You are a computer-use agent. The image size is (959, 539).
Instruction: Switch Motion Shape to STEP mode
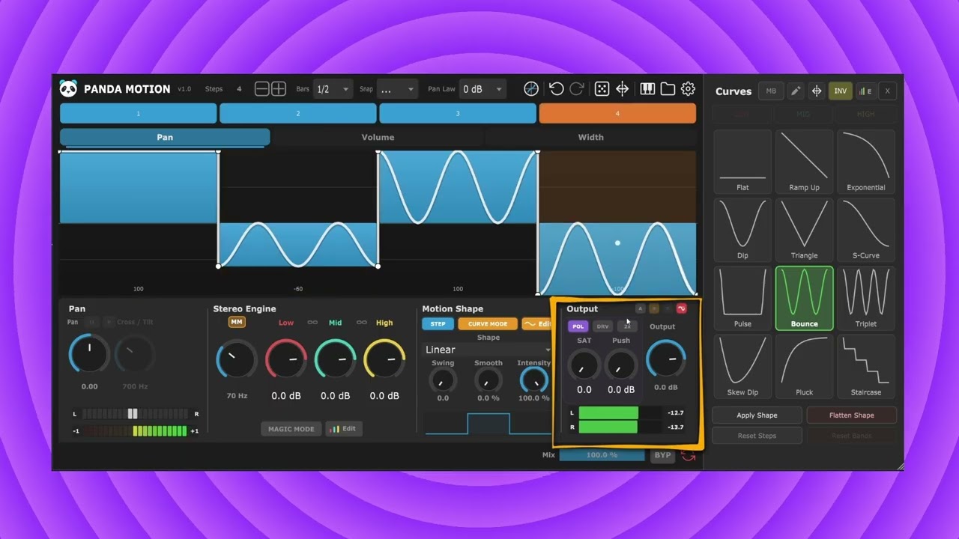pos(438,324)
